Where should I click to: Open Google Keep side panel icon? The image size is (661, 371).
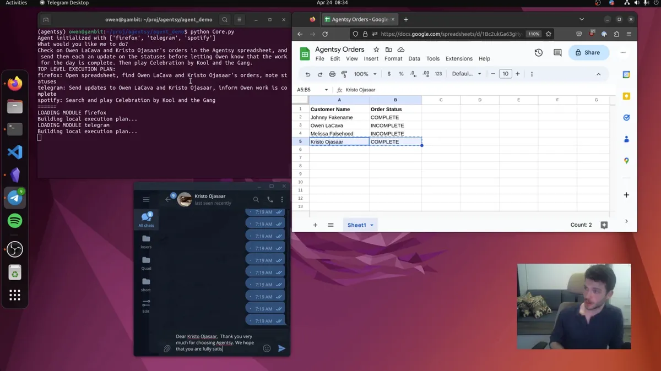[x=626, y=96]
